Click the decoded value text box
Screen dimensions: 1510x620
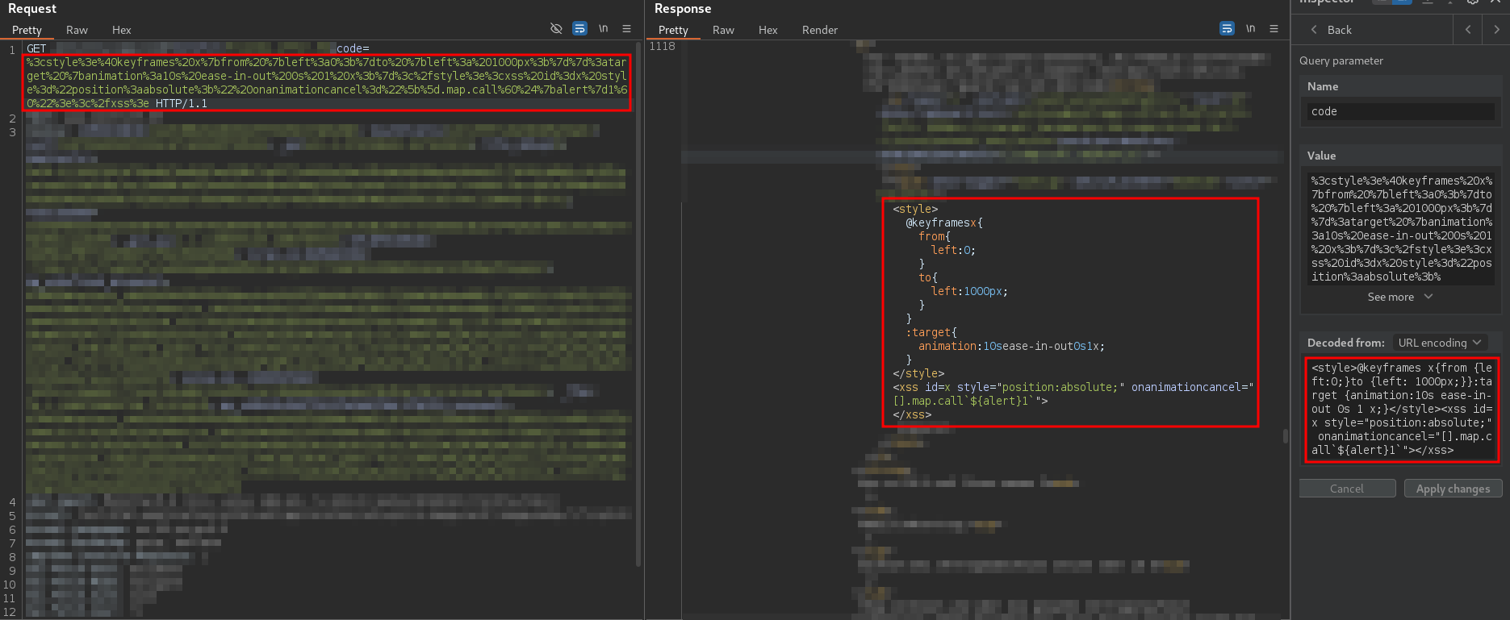click(x=1401, y=409)
